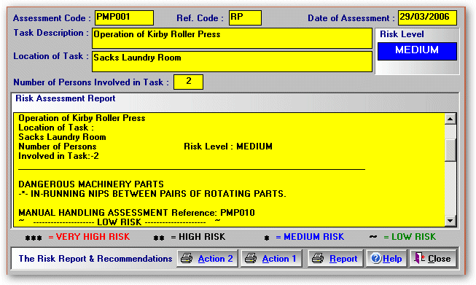Click the '= VERY HIGH RISK' legend text
Viewport: 476px width, 285px height.
point(89,237)
